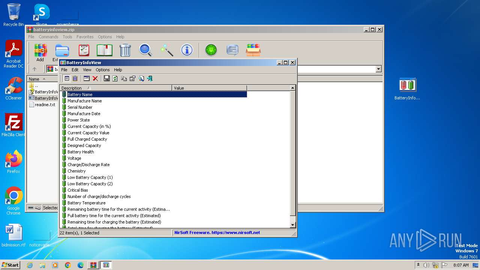Select Power State row
This screenshot has width=480, height=270.
coord(78,120)
